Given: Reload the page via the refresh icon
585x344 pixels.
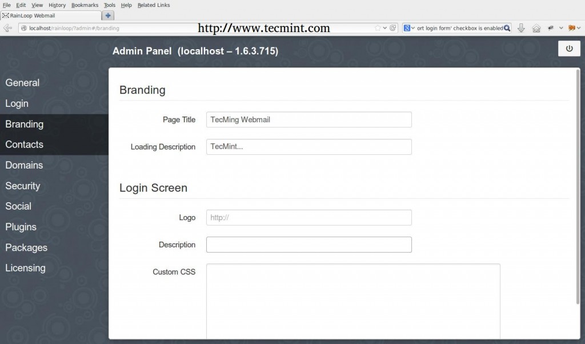Looking at the screenshot, I should coord(392,27).
